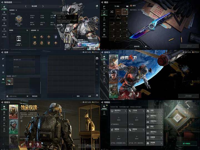Image resolution: width=200 pixels, height=150 pixels.
Task: Click the star favorite icon in 藏品
Action: (x=146, y=46)
